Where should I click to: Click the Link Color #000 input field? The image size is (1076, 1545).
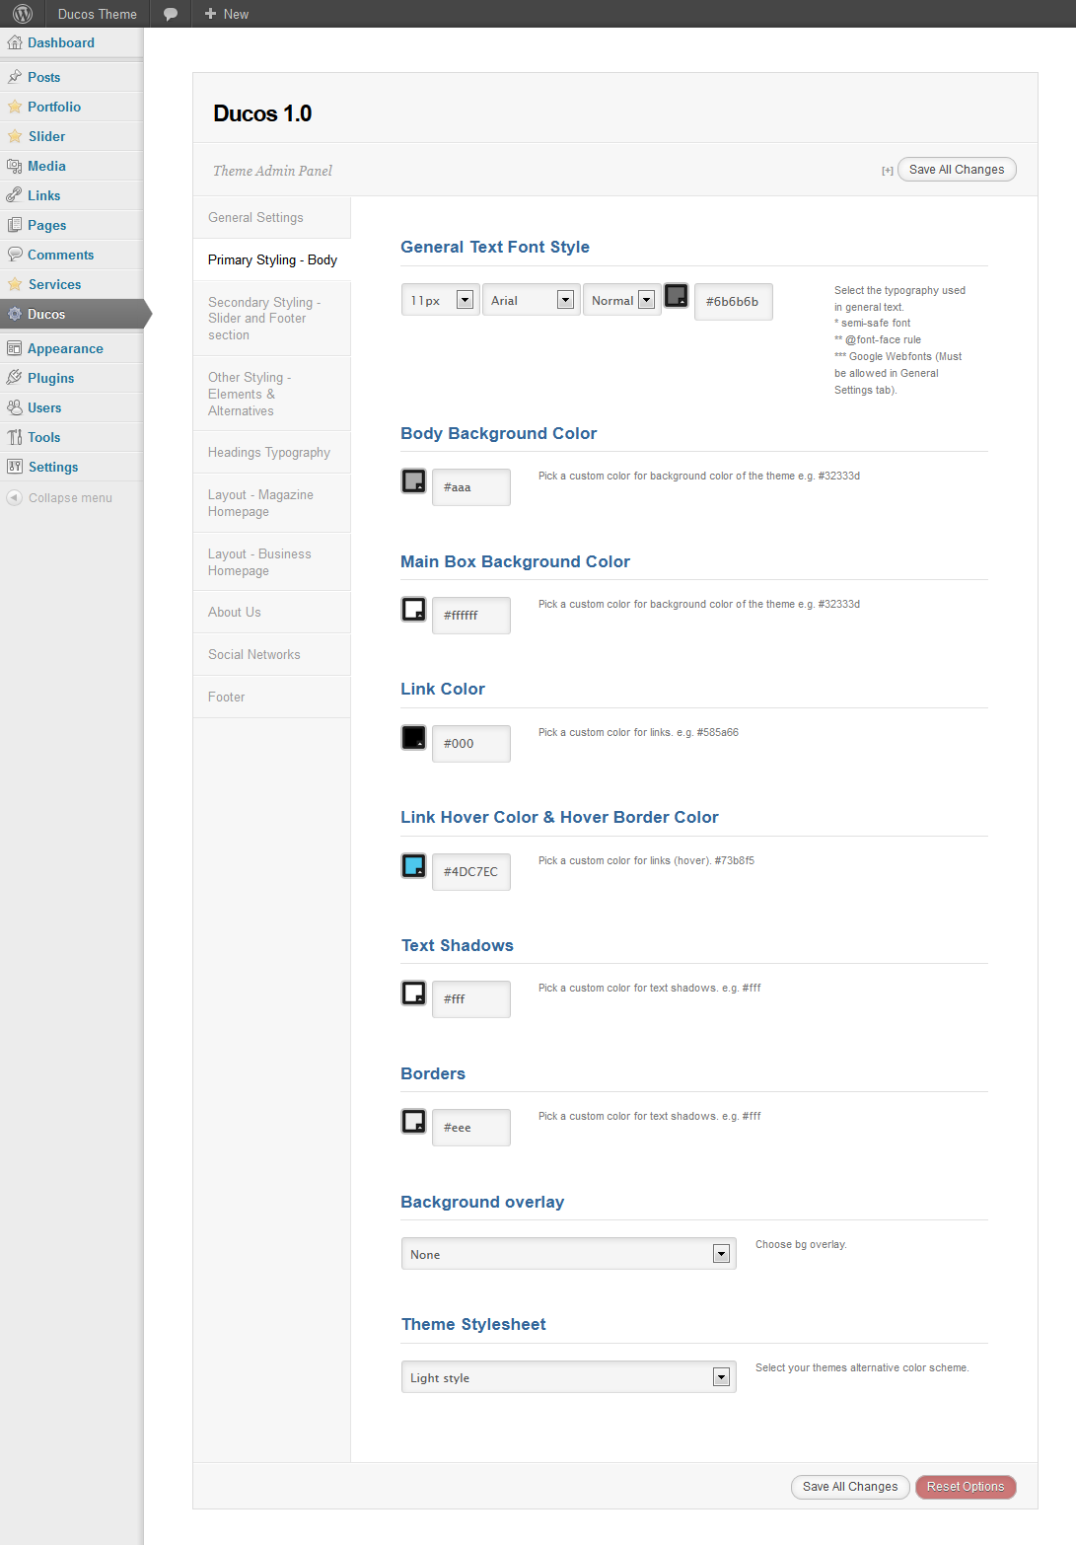(471, 744)
